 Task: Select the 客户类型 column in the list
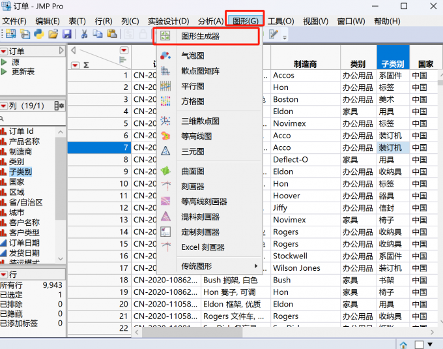24,232
